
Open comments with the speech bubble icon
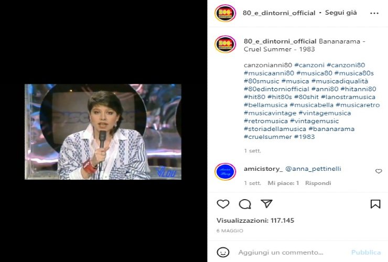point(245,204)
